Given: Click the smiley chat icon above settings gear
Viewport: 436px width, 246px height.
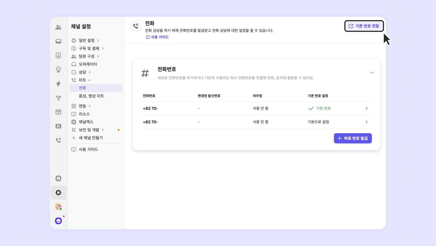Looking at the screenshot, I should click(58, 178).
